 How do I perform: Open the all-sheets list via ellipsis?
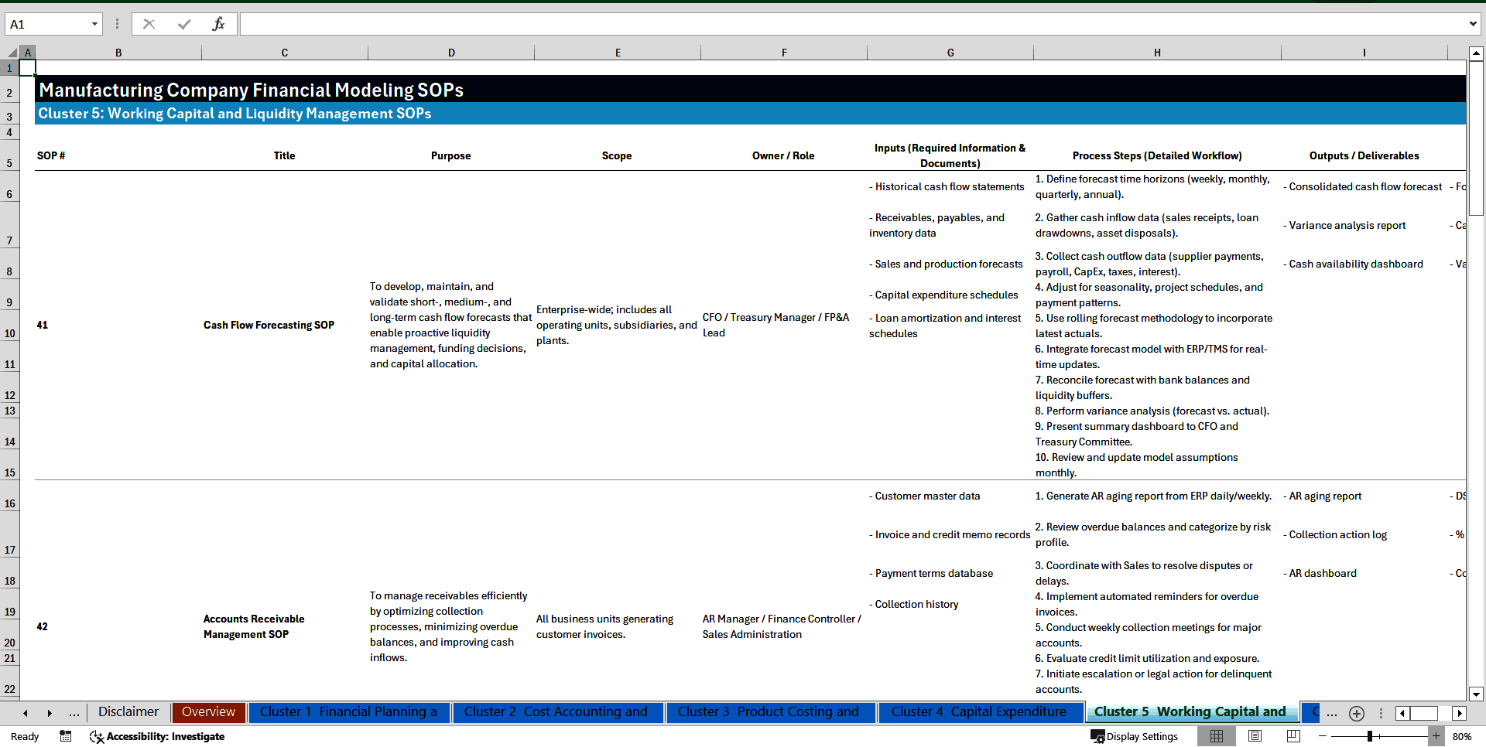point(74,713)
